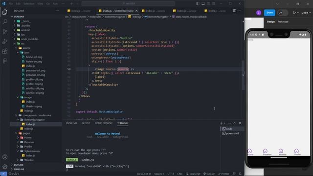
Task: Tap the Wishlist tab in the emulator
Action: coord(282,152)
